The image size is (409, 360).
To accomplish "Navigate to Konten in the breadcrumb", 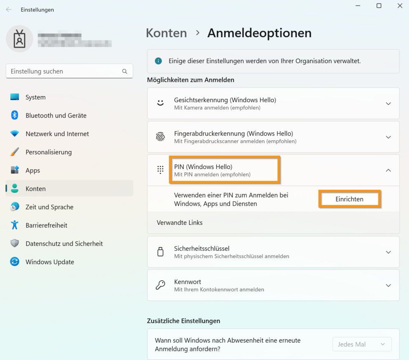I will [166, 33].
